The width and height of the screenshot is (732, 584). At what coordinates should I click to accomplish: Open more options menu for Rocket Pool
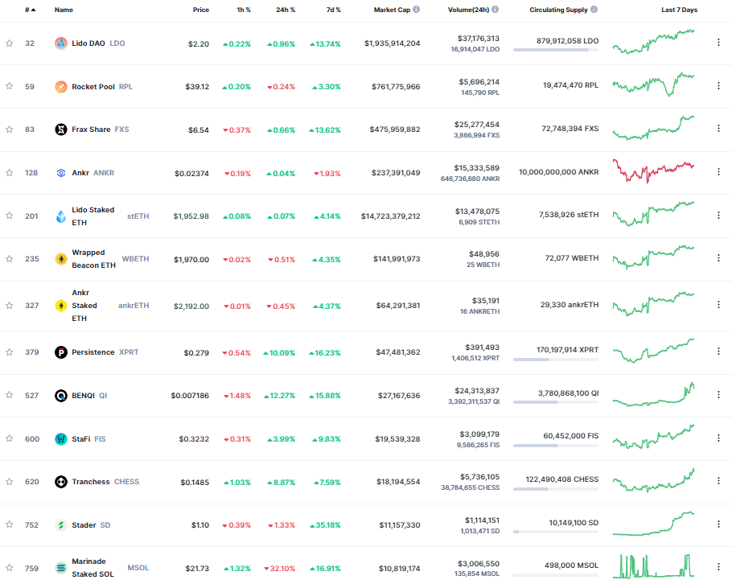[718, 85]
